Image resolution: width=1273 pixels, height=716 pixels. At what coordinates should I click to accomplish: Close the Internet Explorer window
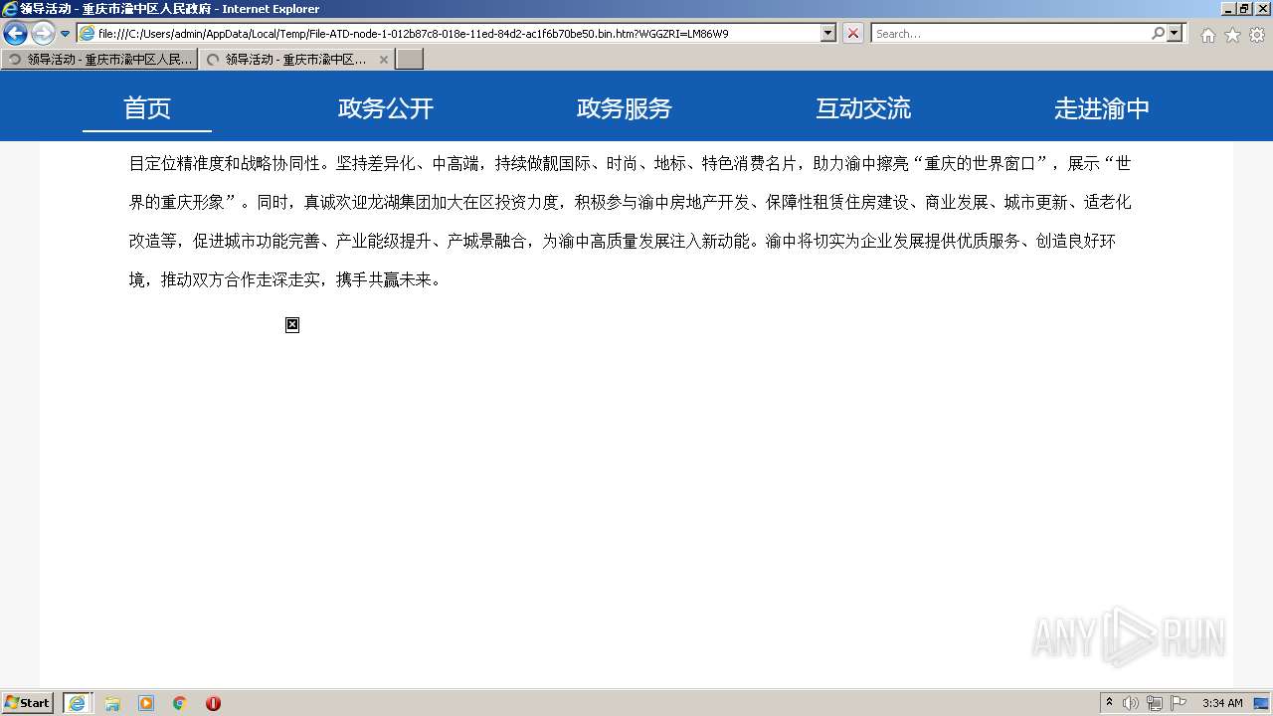[x=1261, y=9]
